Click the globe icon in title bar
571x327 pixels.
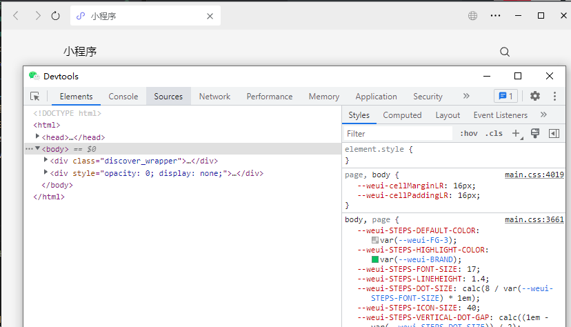[x=472, y=16]
